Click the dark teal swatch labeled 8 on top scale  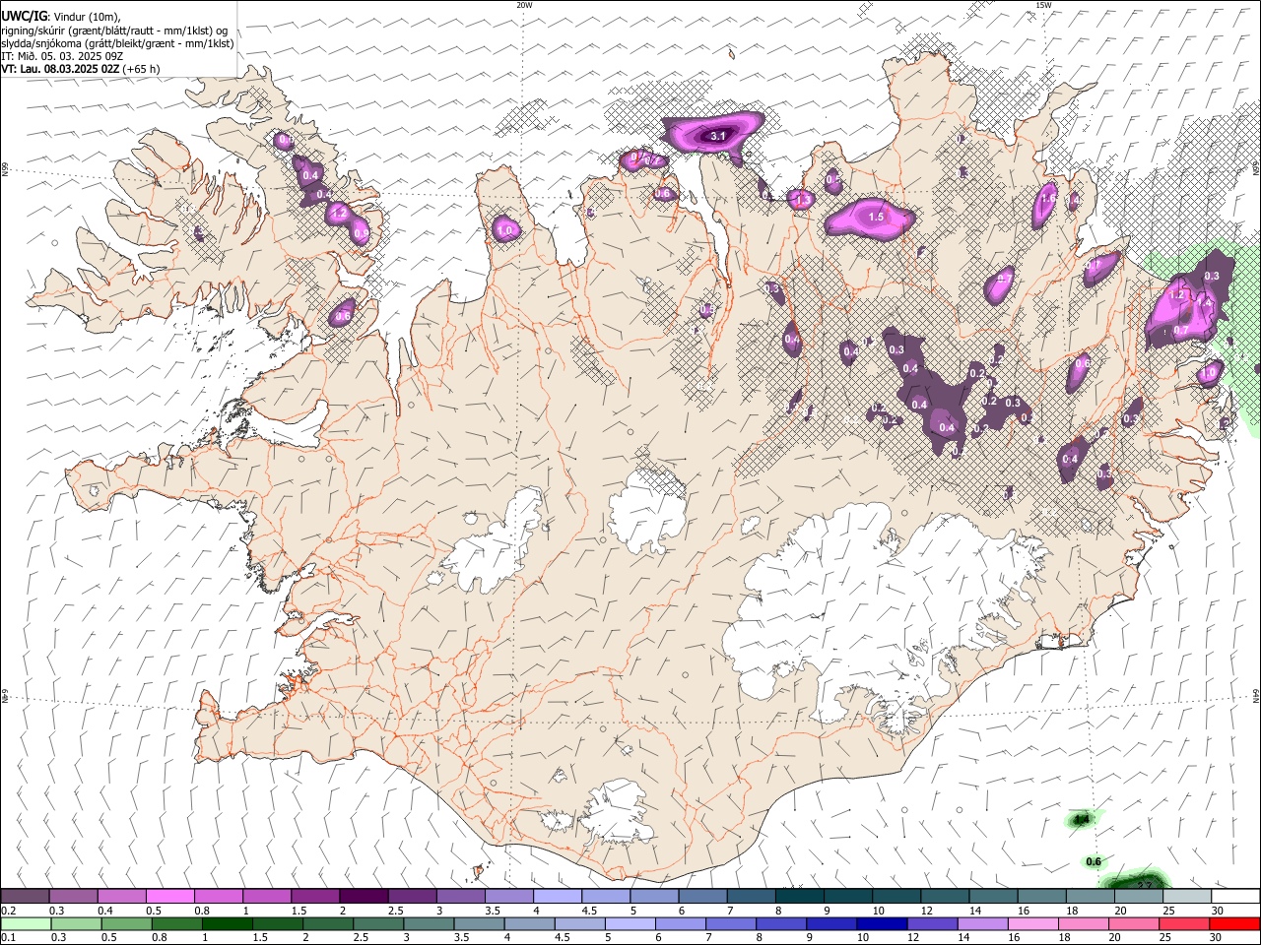[x=799, y=897]
